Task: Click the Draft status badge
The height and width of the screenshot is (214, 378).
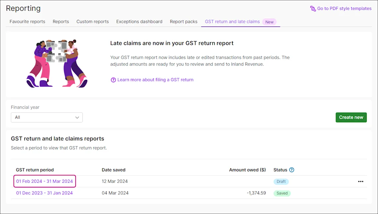Action: pyautogui.click(x=281, y=181)
